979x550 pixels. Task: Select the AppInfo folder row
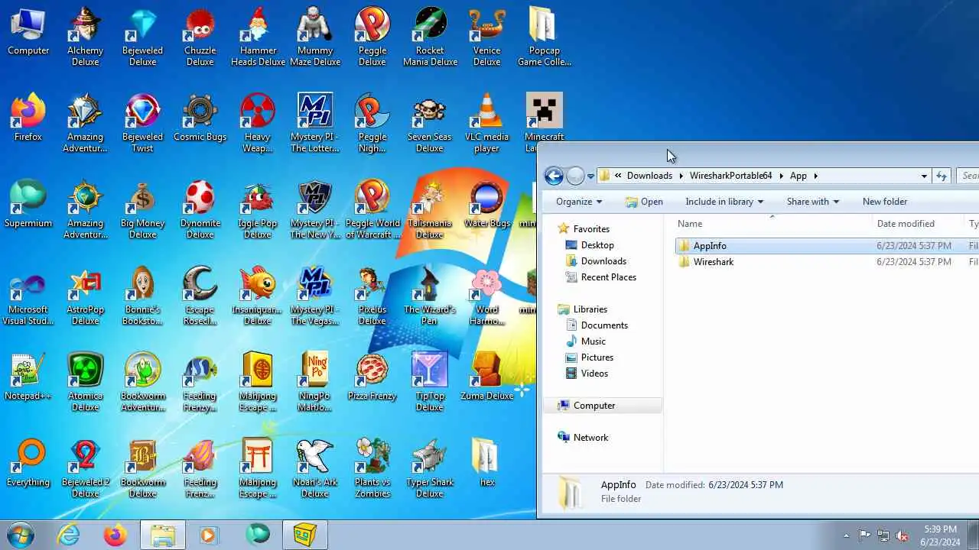(827, 245)
